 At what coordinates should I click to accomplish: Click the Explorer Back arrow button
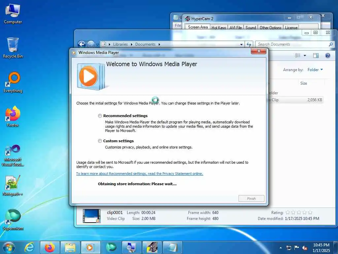(82, 45)
